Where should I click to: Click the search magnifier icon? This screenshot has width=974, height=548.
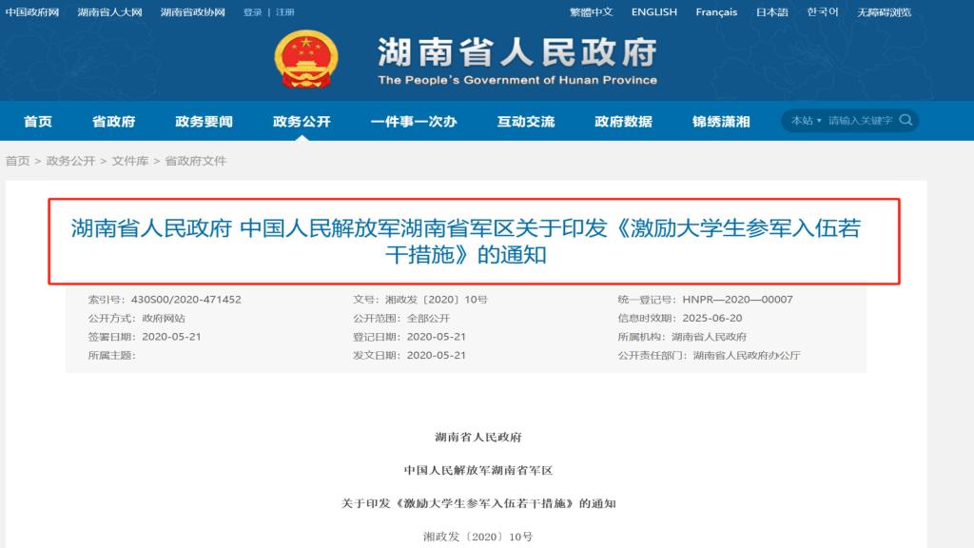pos(905,121)
